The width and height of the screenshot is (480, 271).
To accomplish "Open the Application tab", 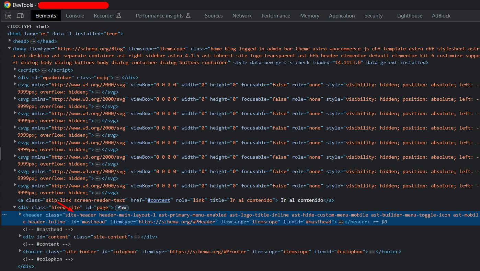I will [342, 16].
